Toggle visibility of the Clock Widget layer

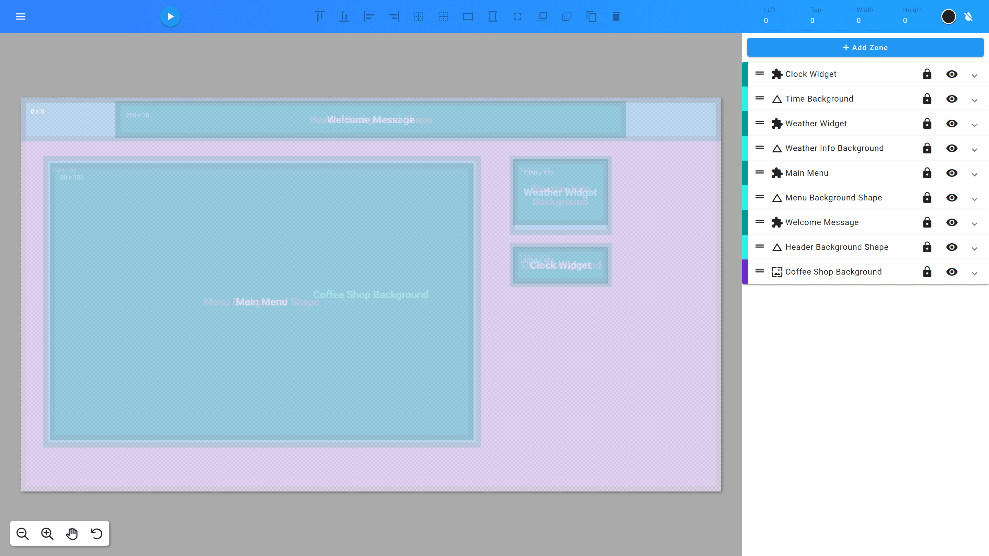[953, 74]
